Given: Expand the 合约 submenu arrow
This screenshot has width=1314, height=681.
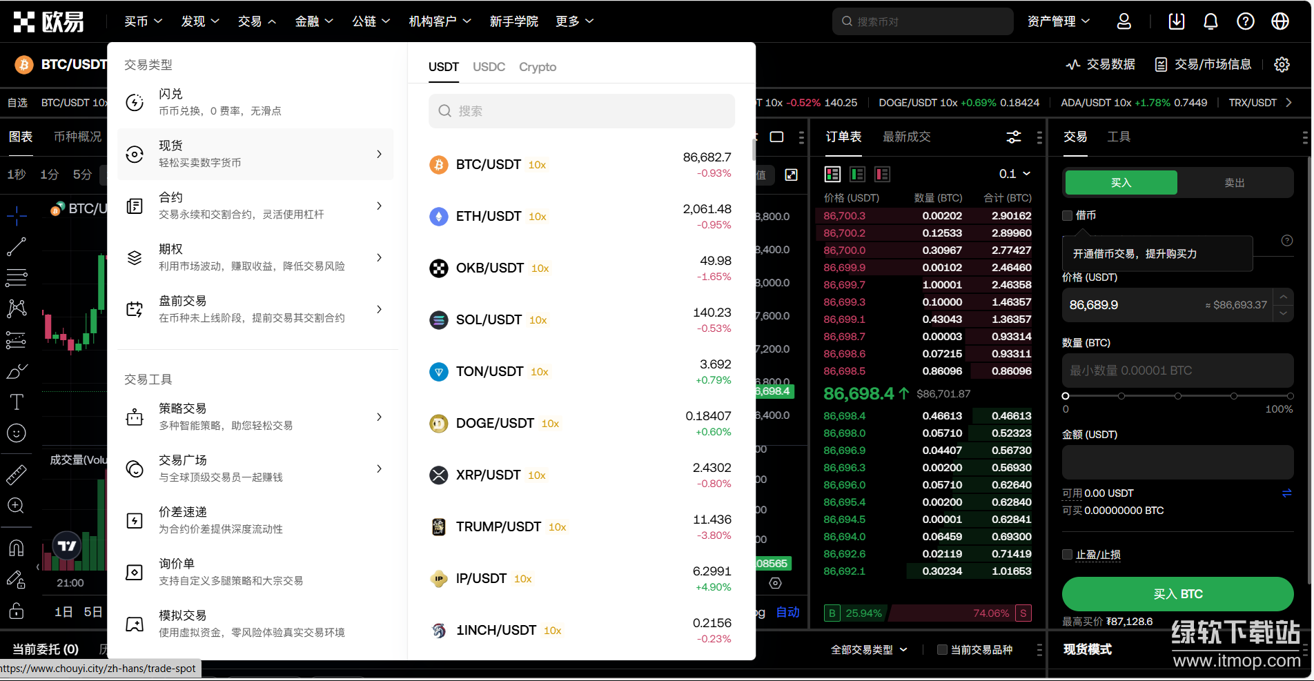Looking at the screenshot, I should (x=379, y=206).
